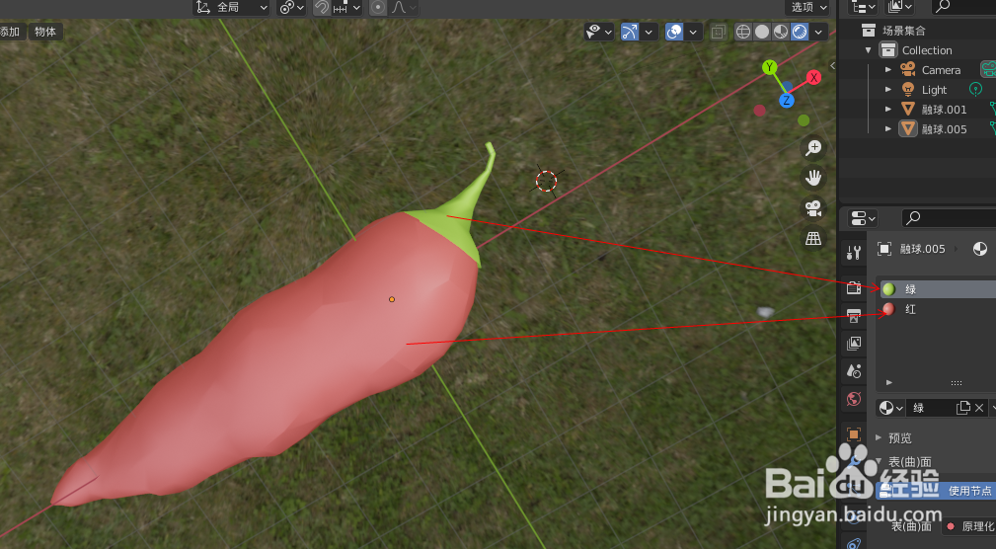Select the Light object in outliner
The image size is (996, 549).
pyautogui.click(x=934, y=90)
